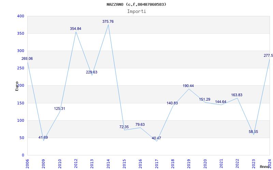The width and height of the screenshot is (273, 170).
Task: Click y-axis tick 250
Action: 20,68
